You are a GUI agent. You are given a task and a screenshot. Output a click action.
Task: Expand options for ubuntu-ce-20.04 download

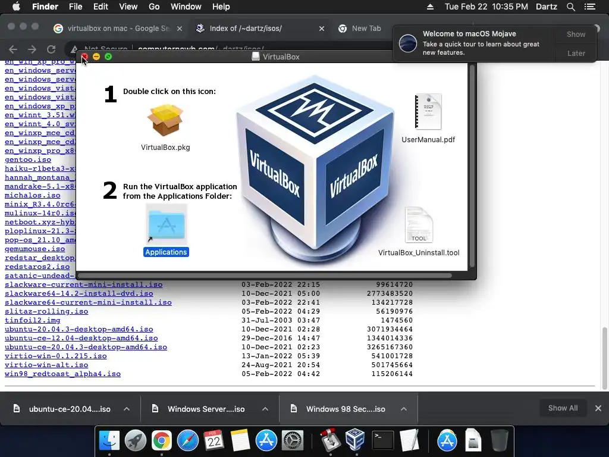127,409
